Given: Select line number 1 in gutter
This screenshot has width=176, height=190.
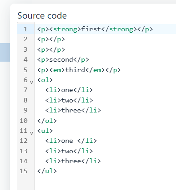Looking at the screenshot, I should pyautogui.click(x=25, y=29).
